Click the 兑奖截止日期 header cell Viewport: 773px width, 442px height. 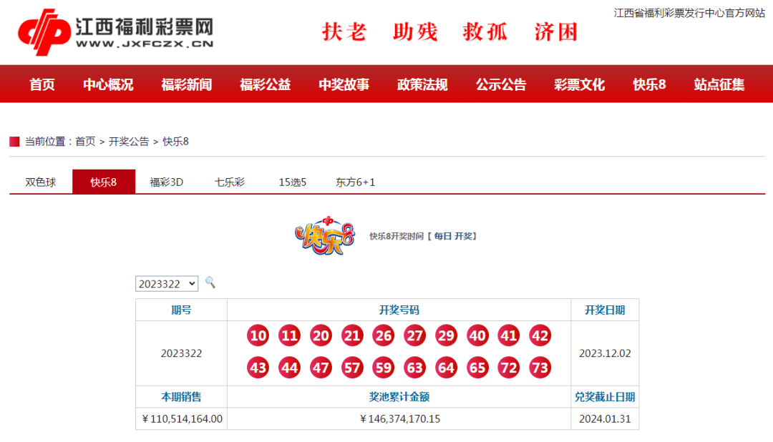pos(605,397)
